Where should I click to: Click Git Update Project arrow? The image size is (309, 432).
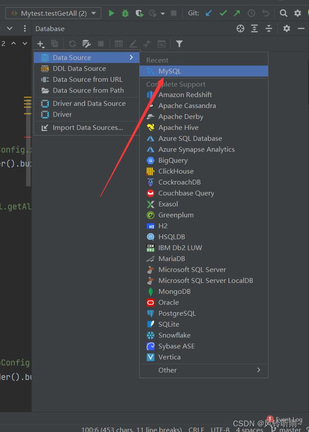209,13
